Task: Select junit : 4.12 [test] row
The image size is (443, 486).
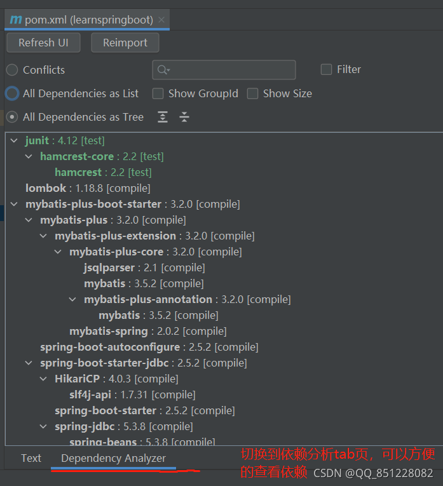Action: pyautogui.click(x=65, y=140)
